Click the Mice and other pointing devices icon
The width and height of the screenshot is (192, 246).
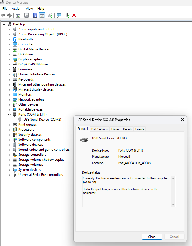pyautogui.click(x=15, y=84)
